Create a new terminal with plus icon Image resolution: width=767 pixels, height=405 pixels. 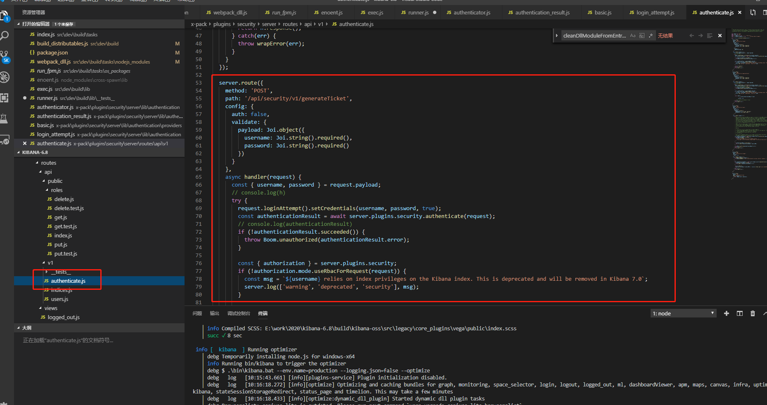[x=727, y=313]
